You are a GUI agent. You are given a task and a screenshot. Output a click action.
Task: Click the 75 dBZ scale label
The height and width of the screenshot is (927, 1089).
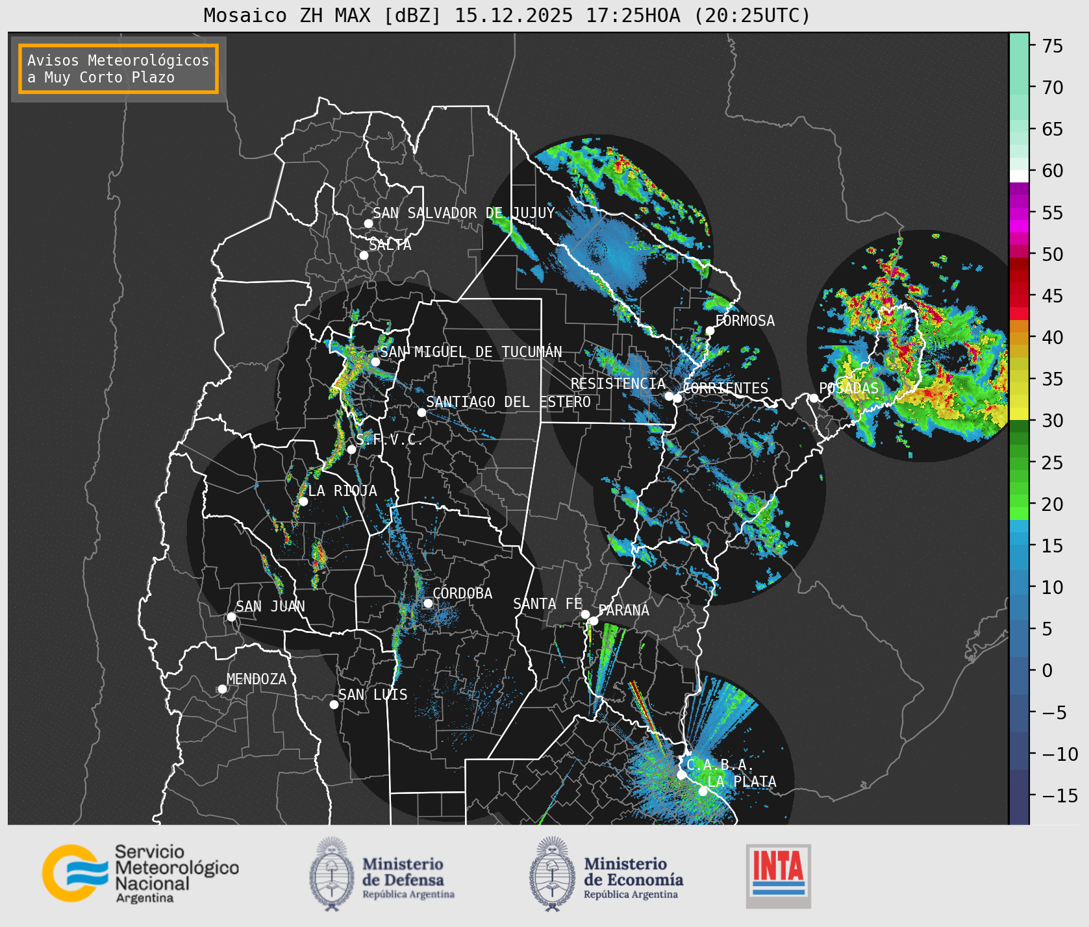1053,46
